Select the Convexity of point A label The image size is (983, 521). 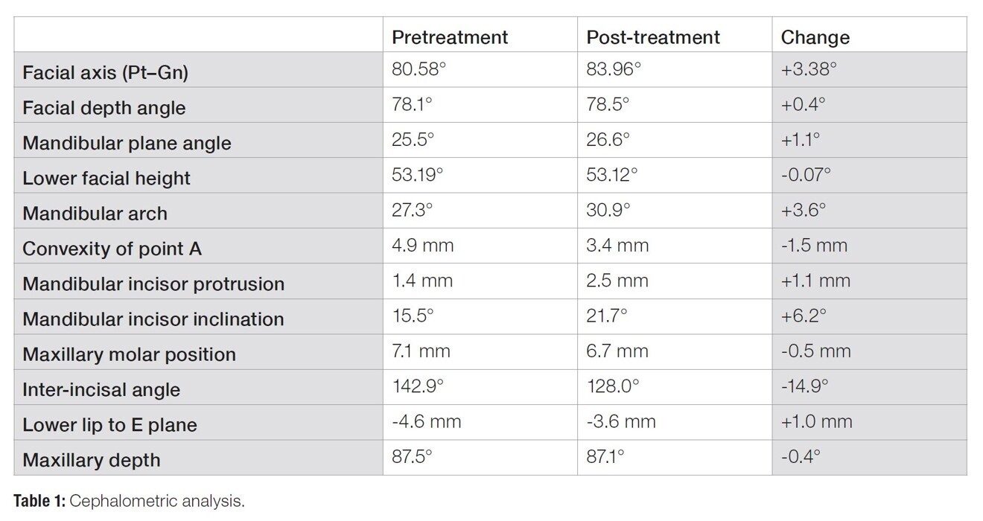(112, 249)
